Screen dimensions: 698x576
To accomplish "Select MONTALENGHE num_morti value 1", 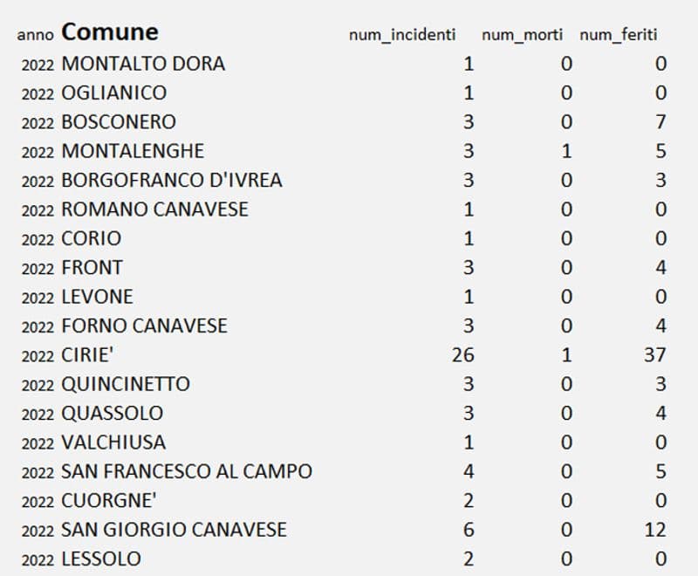I will [566, 151].
